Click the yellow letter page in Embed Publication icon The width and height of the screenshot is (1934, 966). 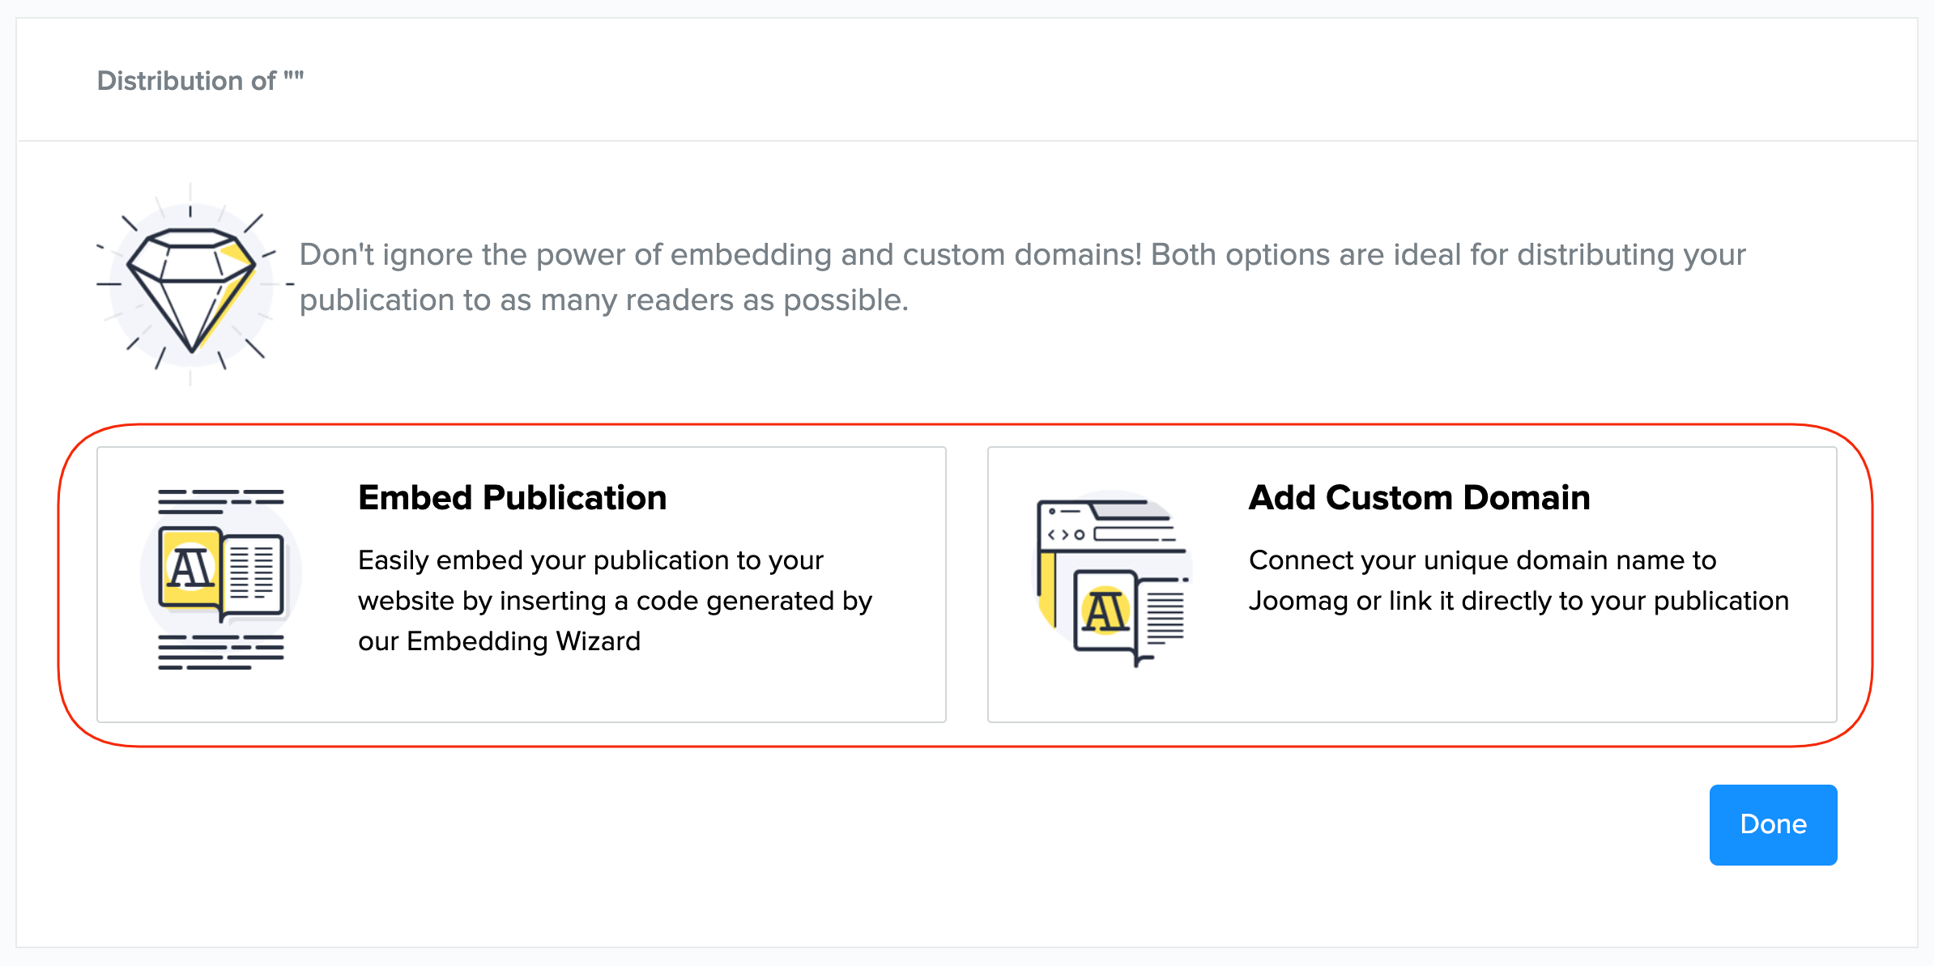(x=190, y=568)
